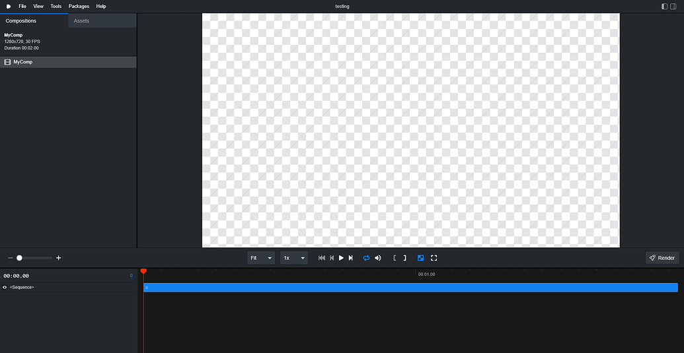Select the MyComp composition row
Image resolution: width=684 pixels, height=353 pixels.
click(68, 62)
